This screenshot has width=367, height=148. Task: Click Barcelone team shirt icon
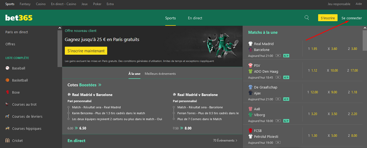[250, 50]
